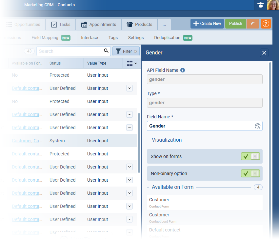Click the search magnifier icon

(106, 51)
